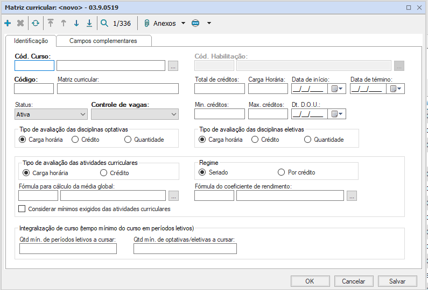
Task: Click the magnifying glass search icon
Action: (104, 23)
